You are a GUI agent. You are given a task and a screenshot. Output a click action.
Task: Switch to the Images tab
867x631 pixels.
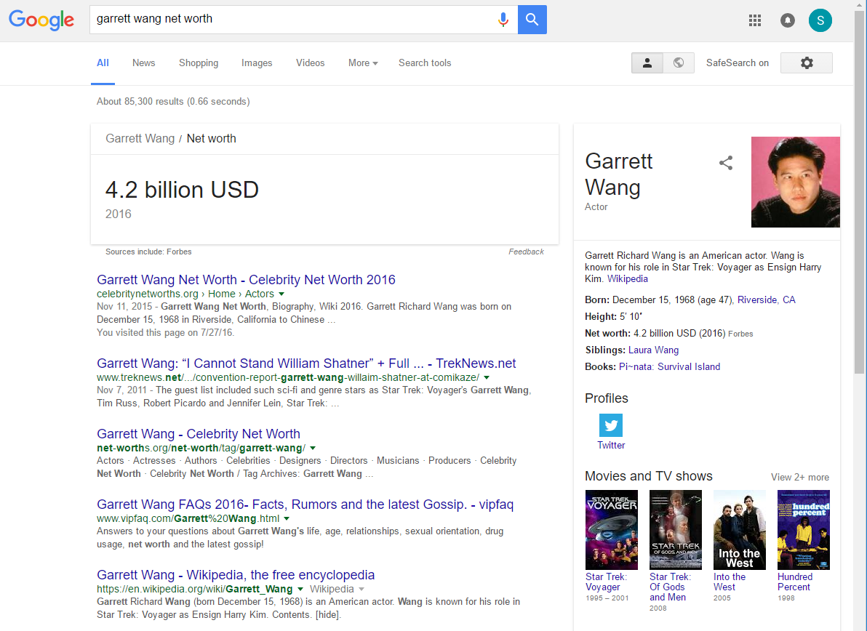[x=257, y=63]
